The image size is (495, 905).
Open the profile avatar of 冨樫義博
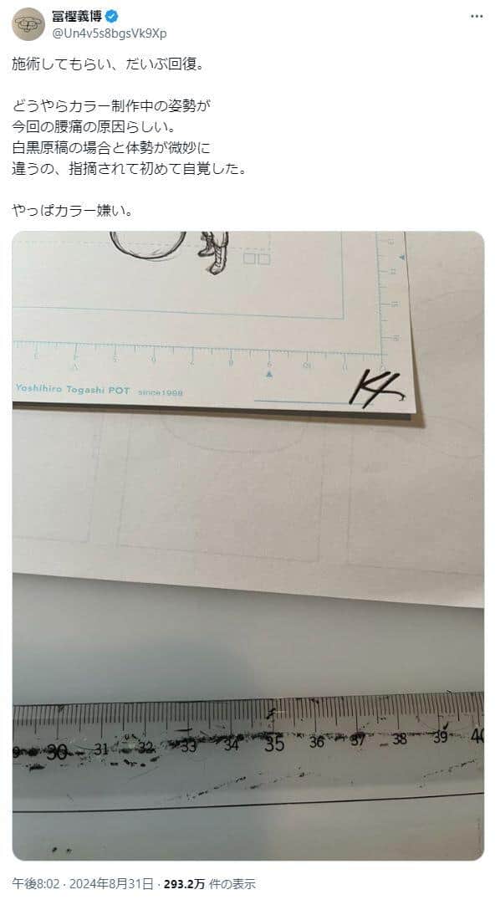[28, 24]
